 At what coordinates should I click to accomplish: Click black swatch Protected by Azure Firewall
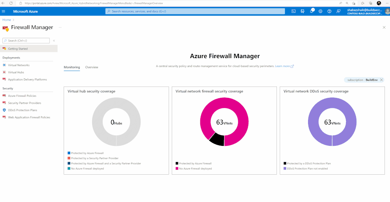[177, 163]
